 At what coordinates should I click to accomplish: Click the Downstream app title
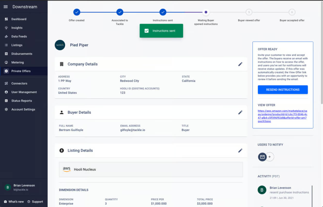pyautogui.click(x=25, y=7)
